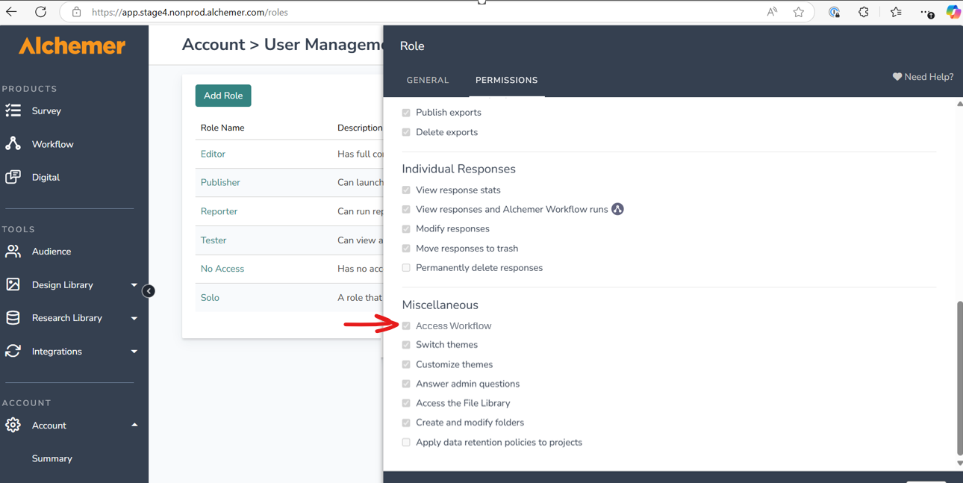The image size is (963, 483).
Task: Click the Workflow badge icon beside View responses
Action: [617, 209]
